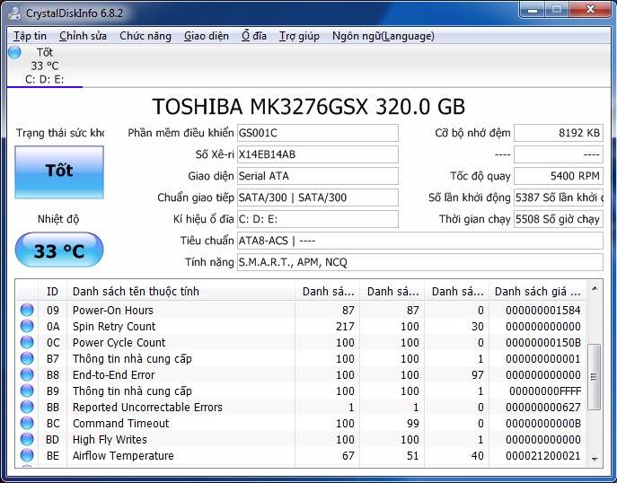Open the Ổ đĩa menu

[x=254, y=36]
